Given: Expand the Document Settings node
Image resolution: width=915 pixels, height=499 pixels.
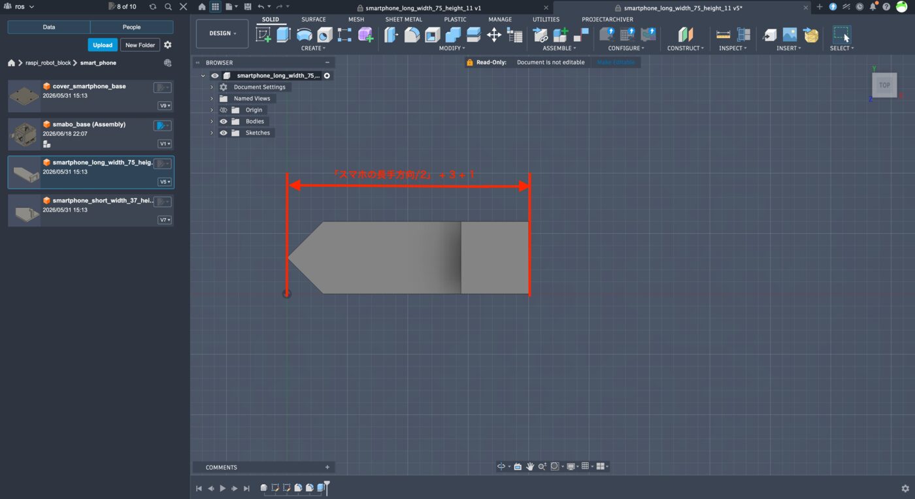Looking at the screenshot, I should (212, 87).
